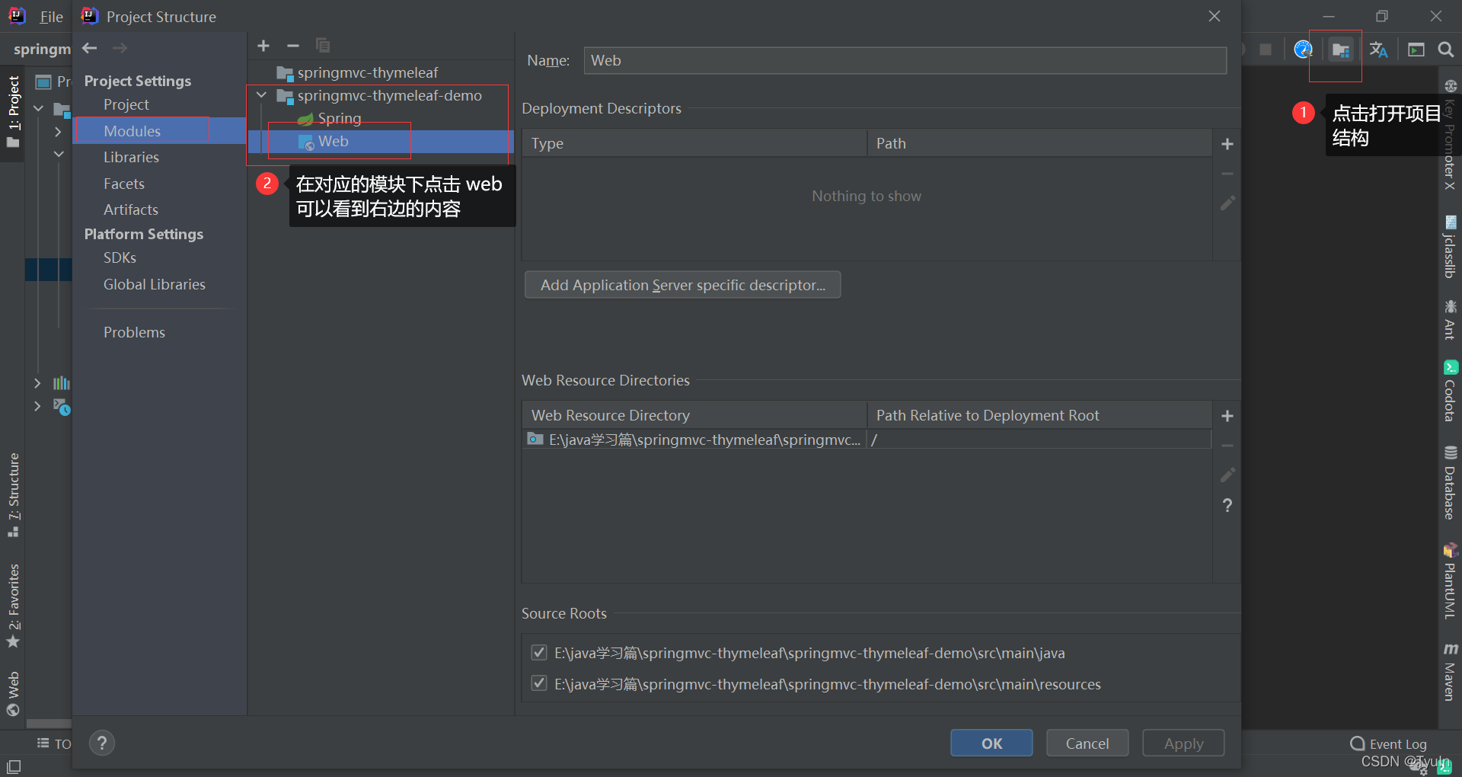
Task: Open Facets settings
Action: pyautogui.click(x=124, y=184)
